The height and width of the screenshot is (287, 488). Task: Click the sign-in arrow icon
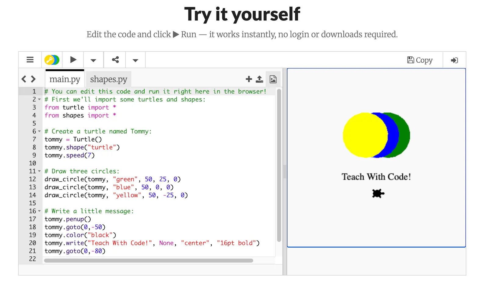[x=454, y=60]
